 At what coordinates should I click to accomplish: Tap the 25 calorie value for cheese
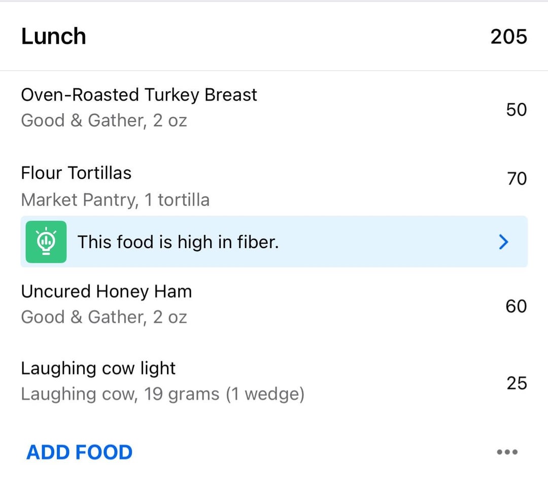517,383
